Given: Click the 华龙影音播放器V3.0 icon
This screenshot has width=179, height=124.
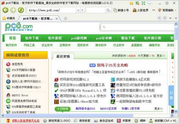Looking at the screenshot, I should [113, 91].
